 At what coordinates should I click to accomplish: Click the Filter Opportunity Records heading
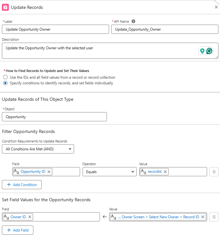(28, 131)
